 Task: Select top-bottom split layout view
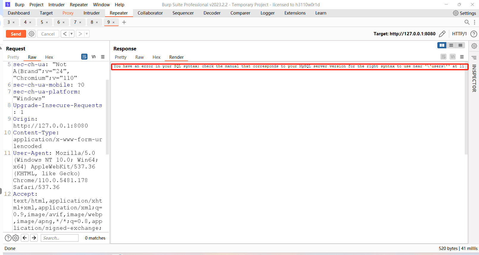coord(451,45)
